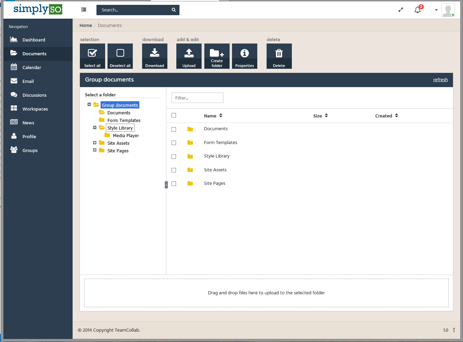Open the user menu dropdown arrow
This screenshot has width=463, height=342.
click(436, 10)
